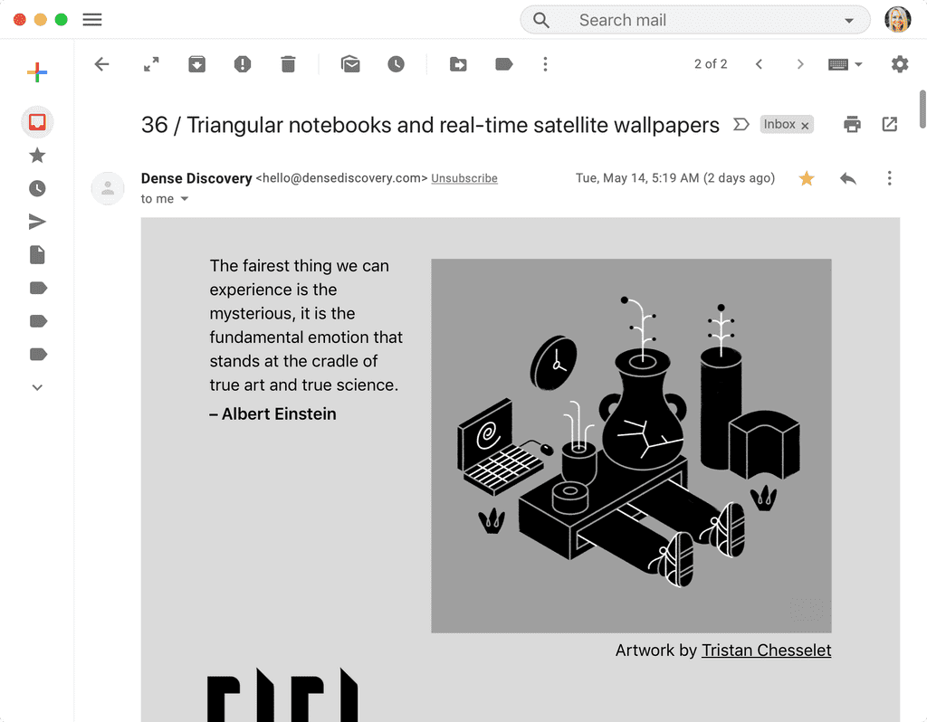Open the account profile avatar
Image resolution: width=927 pixels, height=722 pixels.
[x=897, y=20]
